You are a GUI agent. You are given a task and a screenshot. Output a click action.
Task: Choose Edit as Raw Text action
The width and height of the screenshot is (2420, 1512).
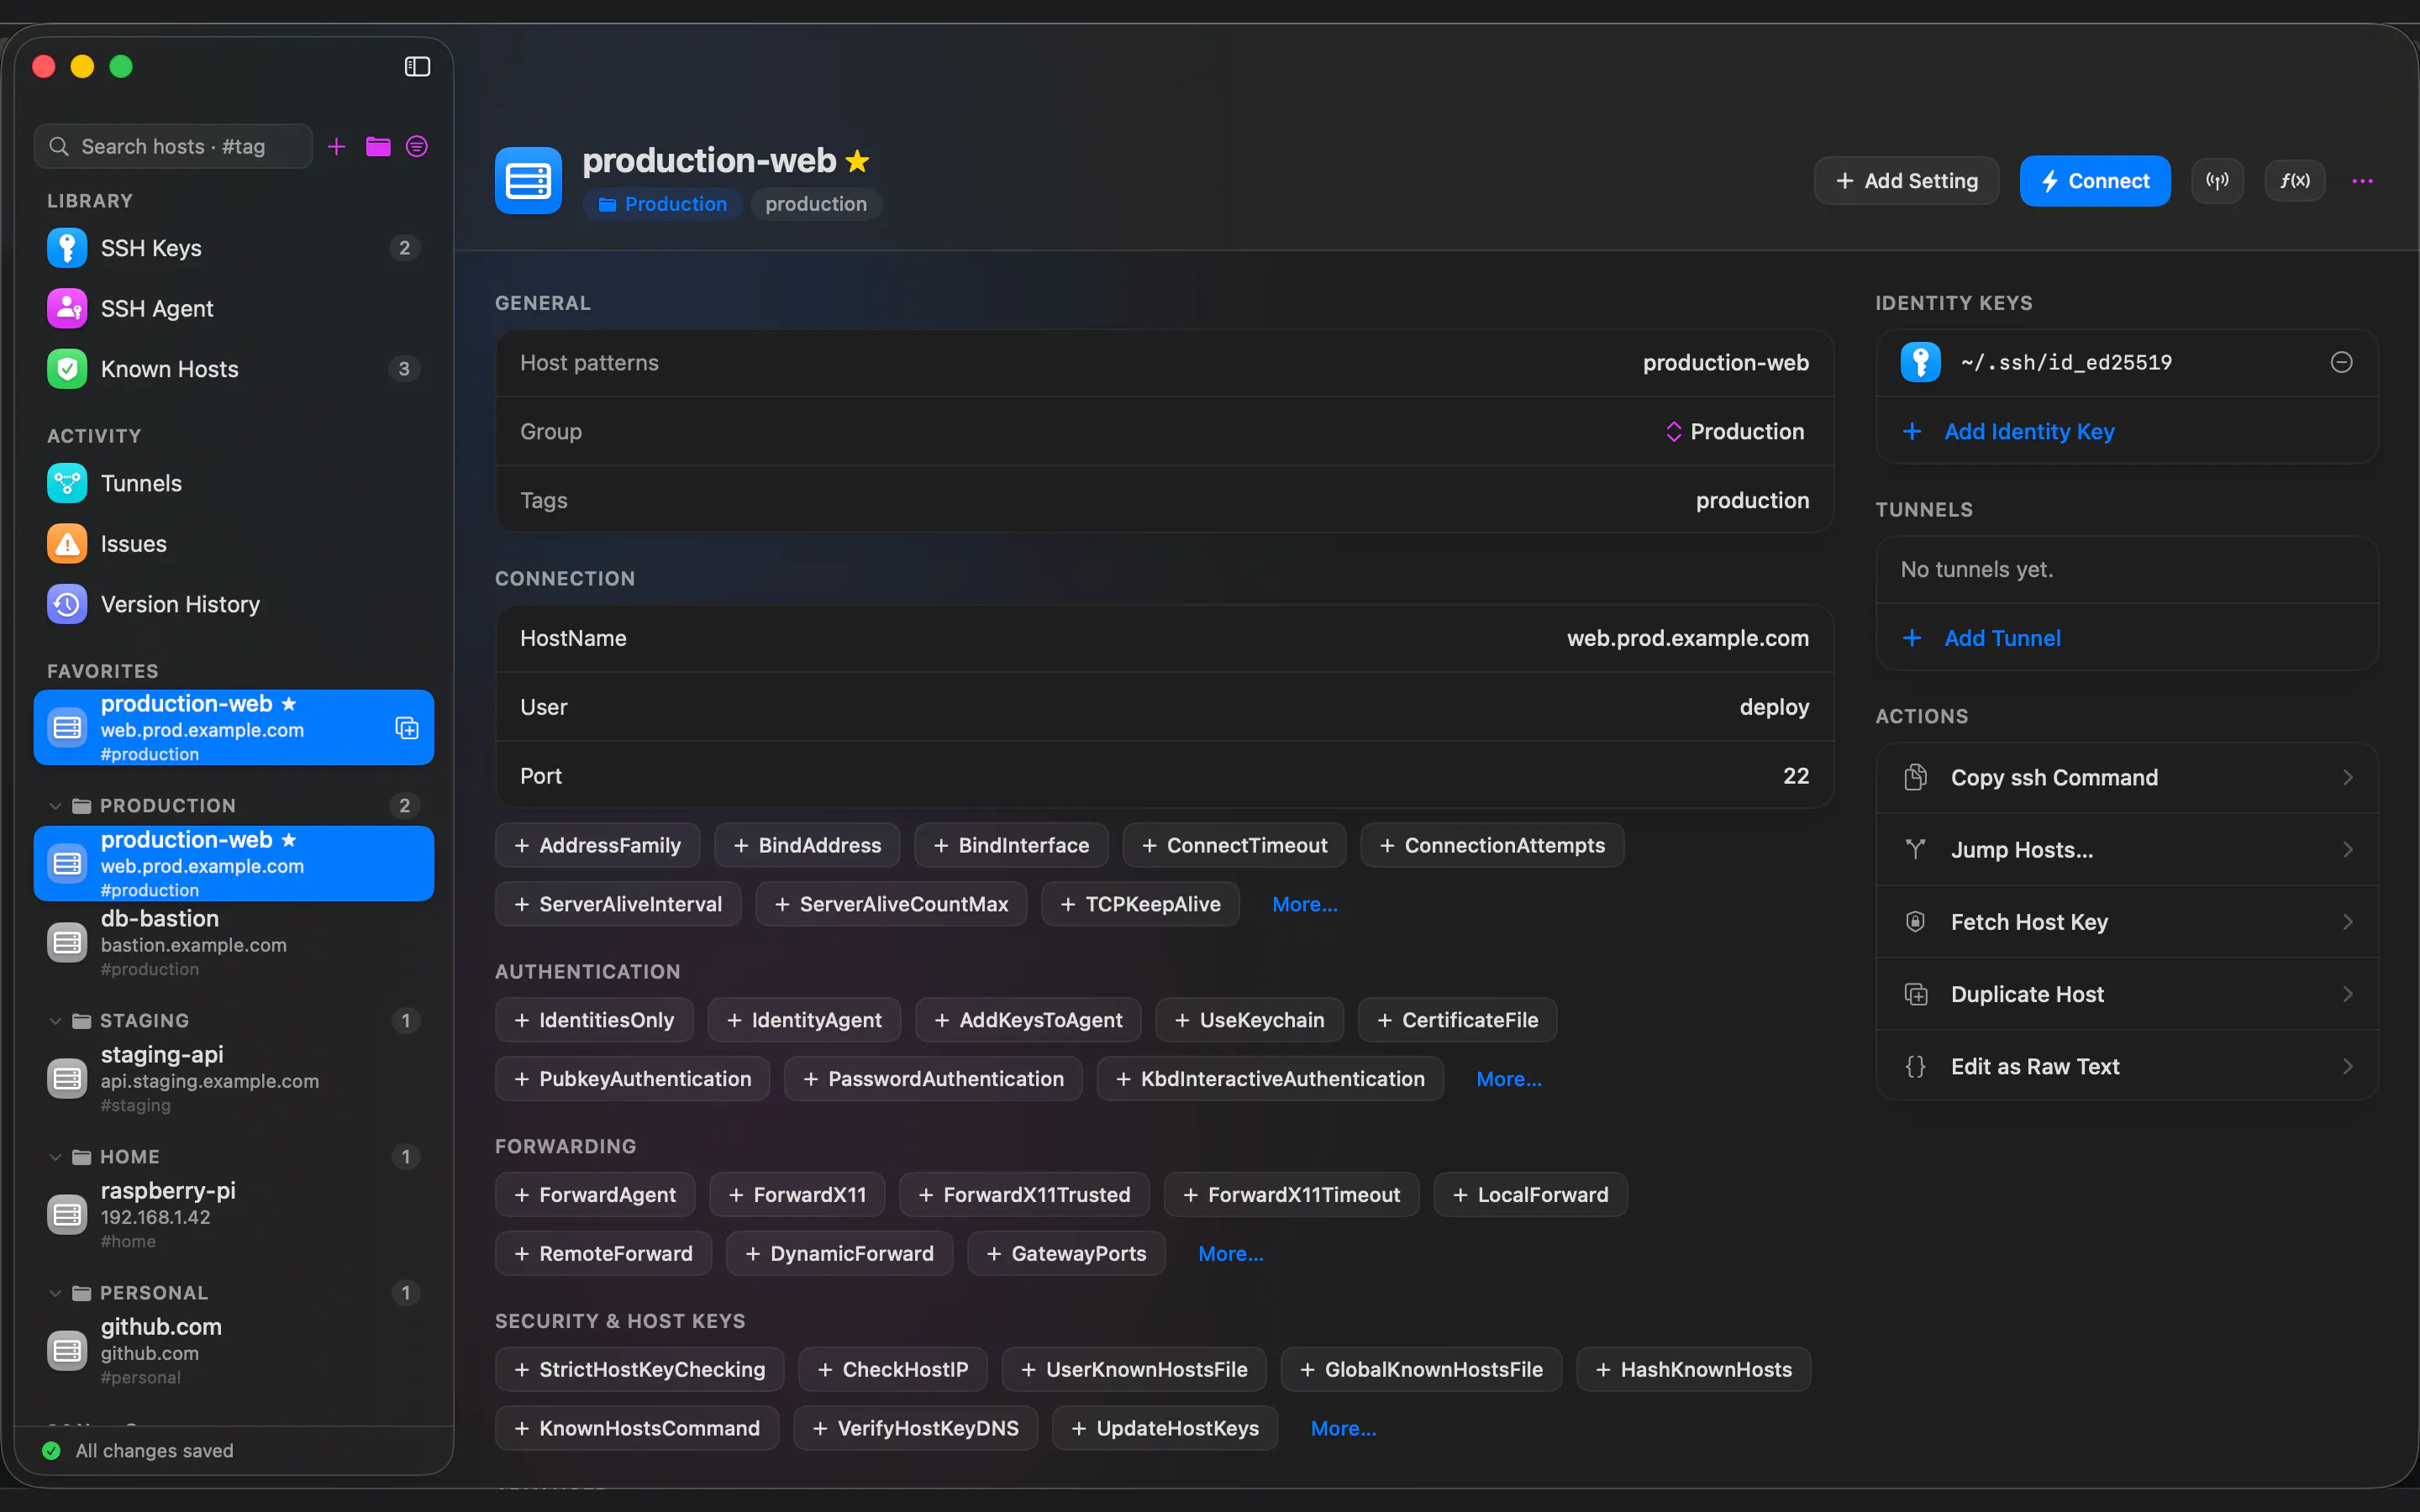tap(2127, 1066)
